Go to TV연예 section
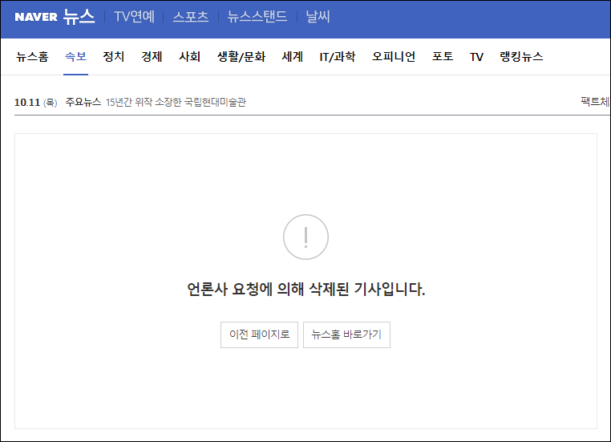 coord(134,17)
